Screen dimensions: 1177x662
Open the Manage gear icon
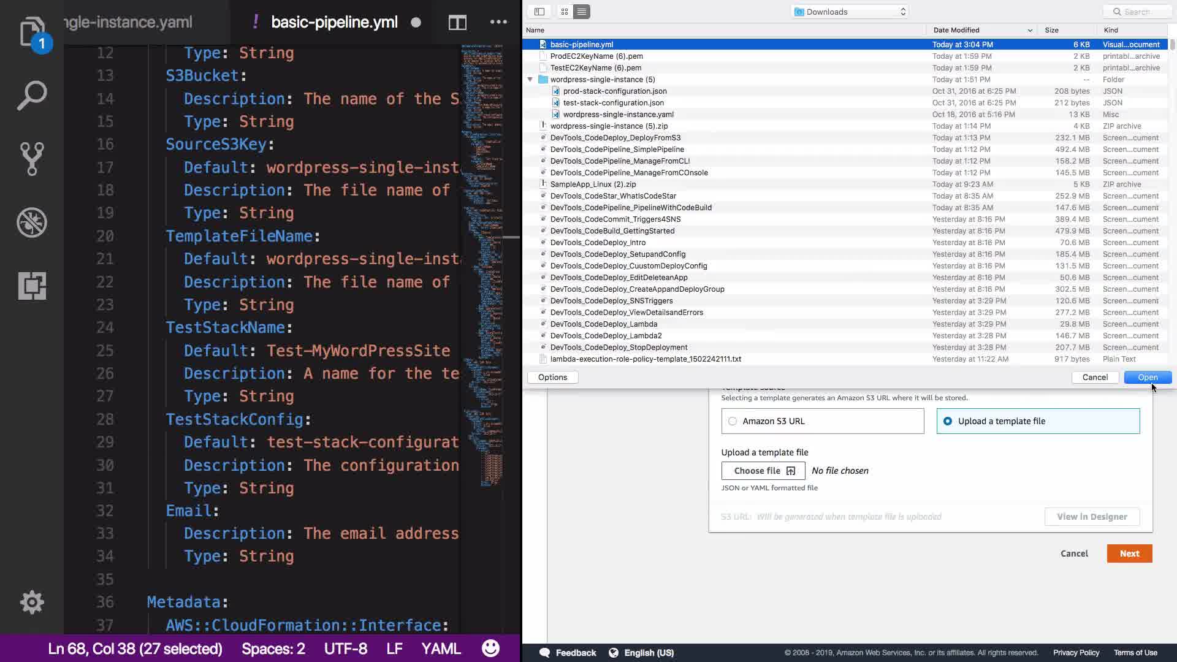pyautogui.click(x=32, y=602)
